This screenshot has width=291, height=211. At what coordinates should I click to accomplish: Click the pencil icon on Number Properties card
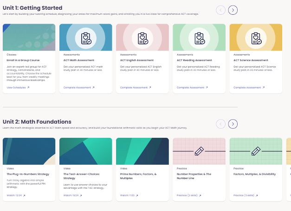coord(199,151)
